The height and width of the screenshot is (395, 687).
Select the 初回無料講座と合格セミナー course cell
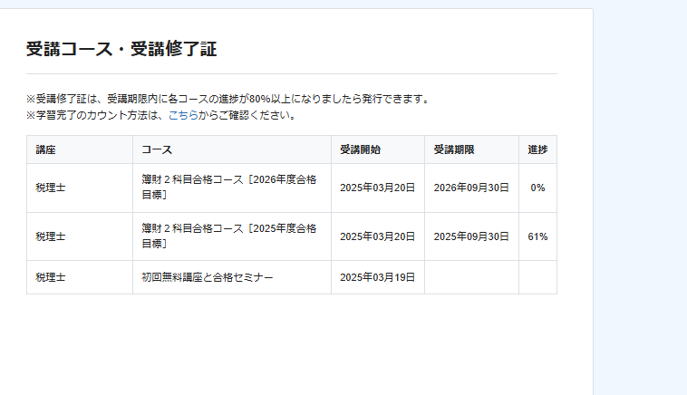232,277
